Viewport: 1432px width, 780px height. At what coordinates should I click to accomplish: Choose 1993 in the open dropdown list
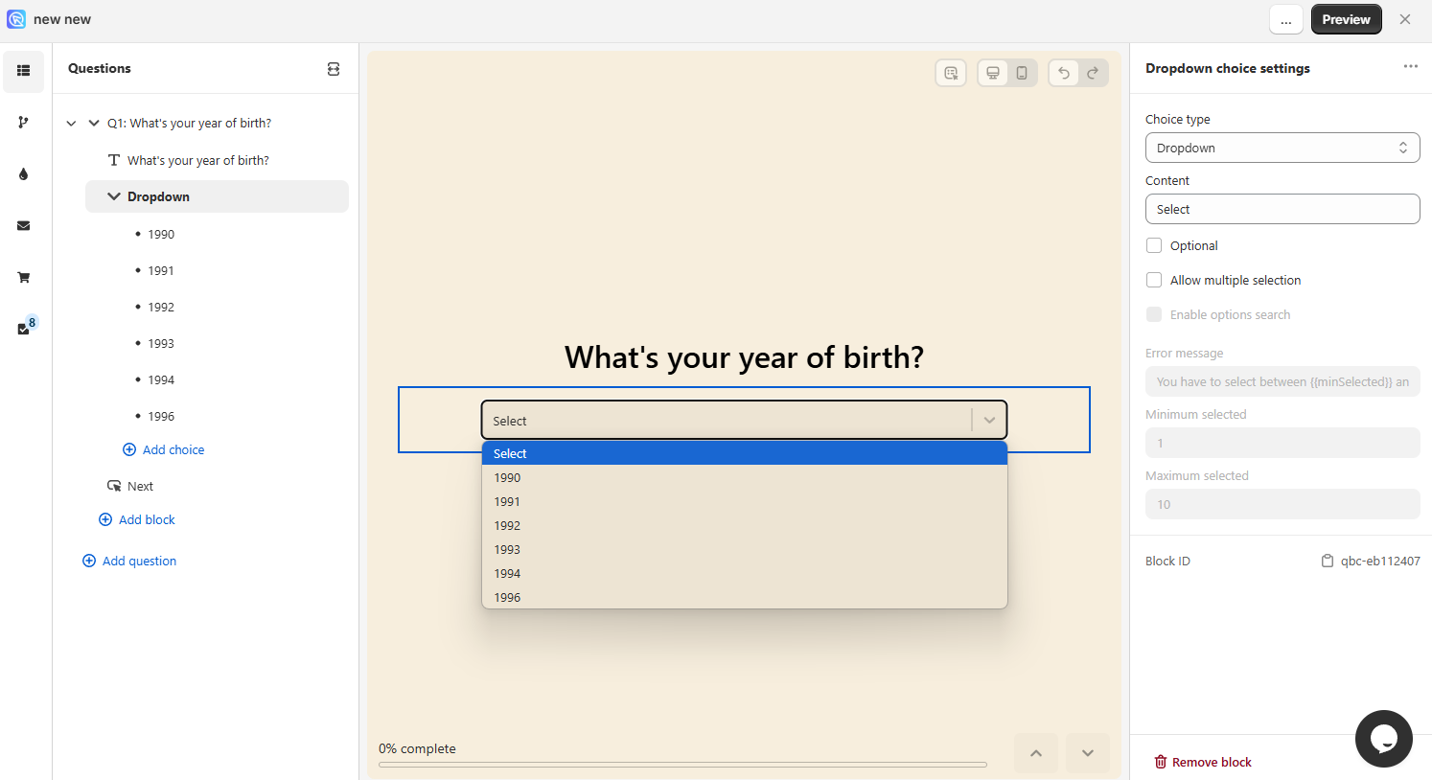coord(744,549)
